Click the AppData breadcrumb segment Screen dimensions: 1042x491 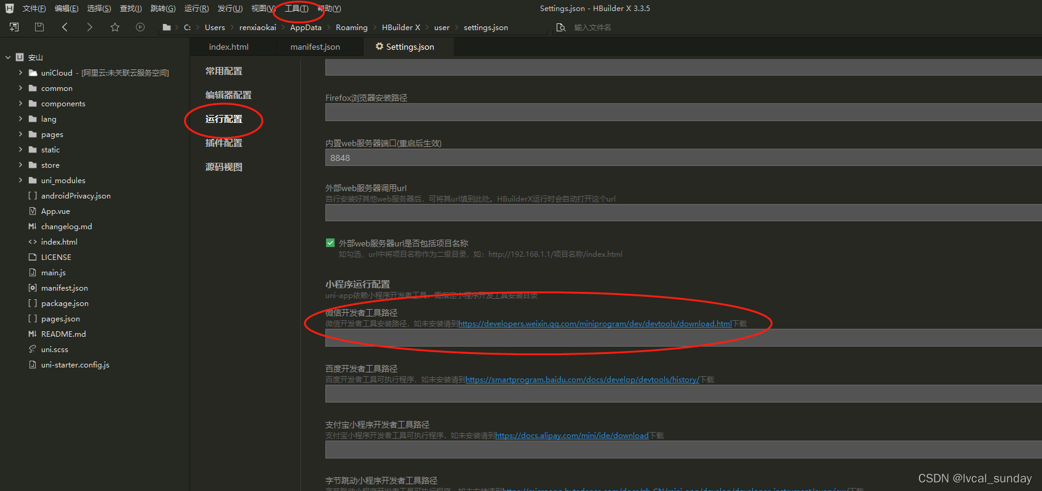[x=306, y=28]
